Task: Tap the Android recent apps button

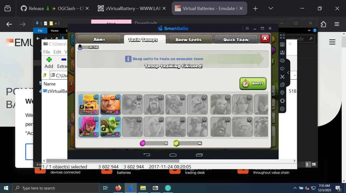Action: [199, 155]
